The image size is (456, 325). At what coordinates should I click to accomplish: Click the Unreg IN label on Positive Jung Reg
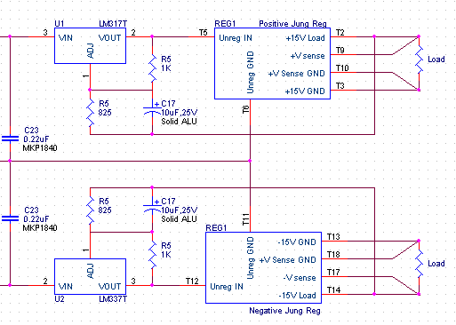pos(236,38)
